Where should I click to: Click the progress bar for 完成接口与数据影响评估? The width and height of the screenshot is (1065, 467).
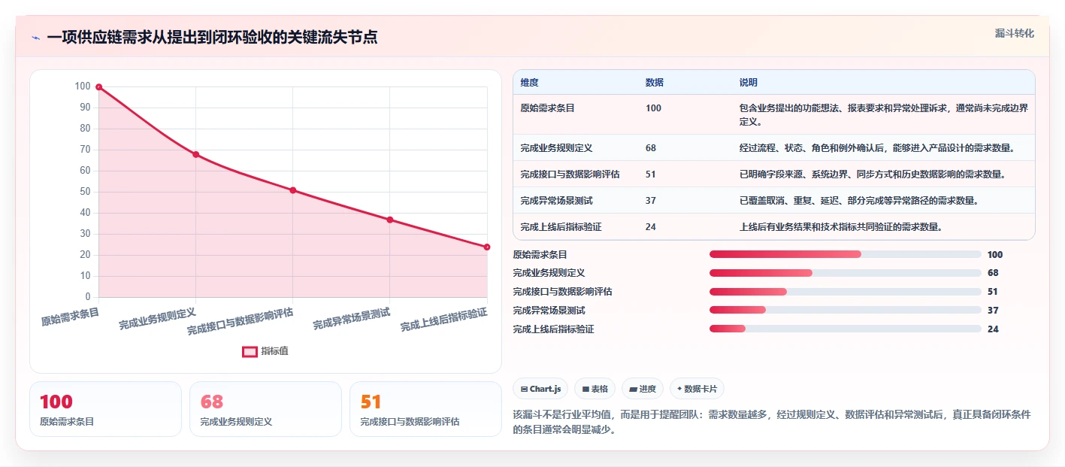click(x=846, y=292)
